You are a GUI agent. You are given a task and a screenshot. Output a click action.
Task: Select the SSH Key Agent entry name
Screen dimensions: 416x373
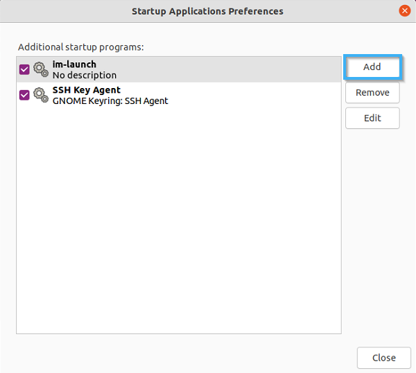tap(87, 90)
